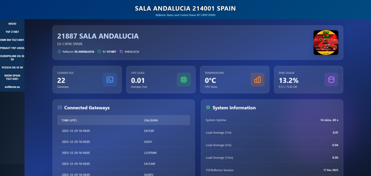
Task: Open the YCS224 DG-ID 50 link
Action: tap(12, 67)
